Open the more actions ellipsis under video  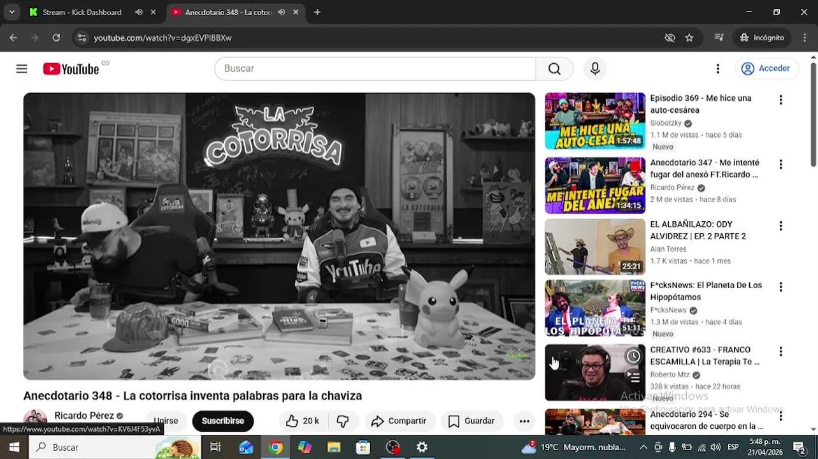click(x=524, y=421)
